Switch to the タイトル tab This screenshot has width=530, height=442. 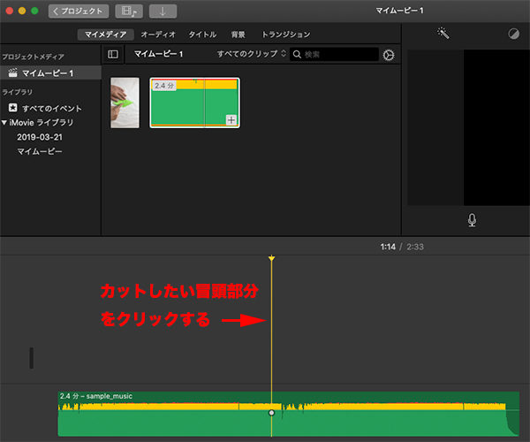click(202, 34)
